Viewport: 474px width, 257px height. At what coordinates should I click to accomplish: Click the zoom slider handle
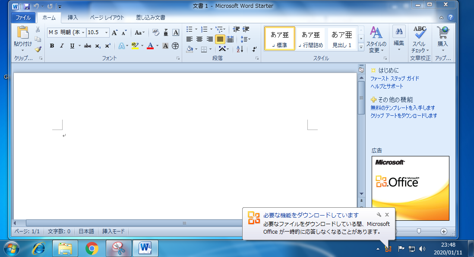pos(419,232)
